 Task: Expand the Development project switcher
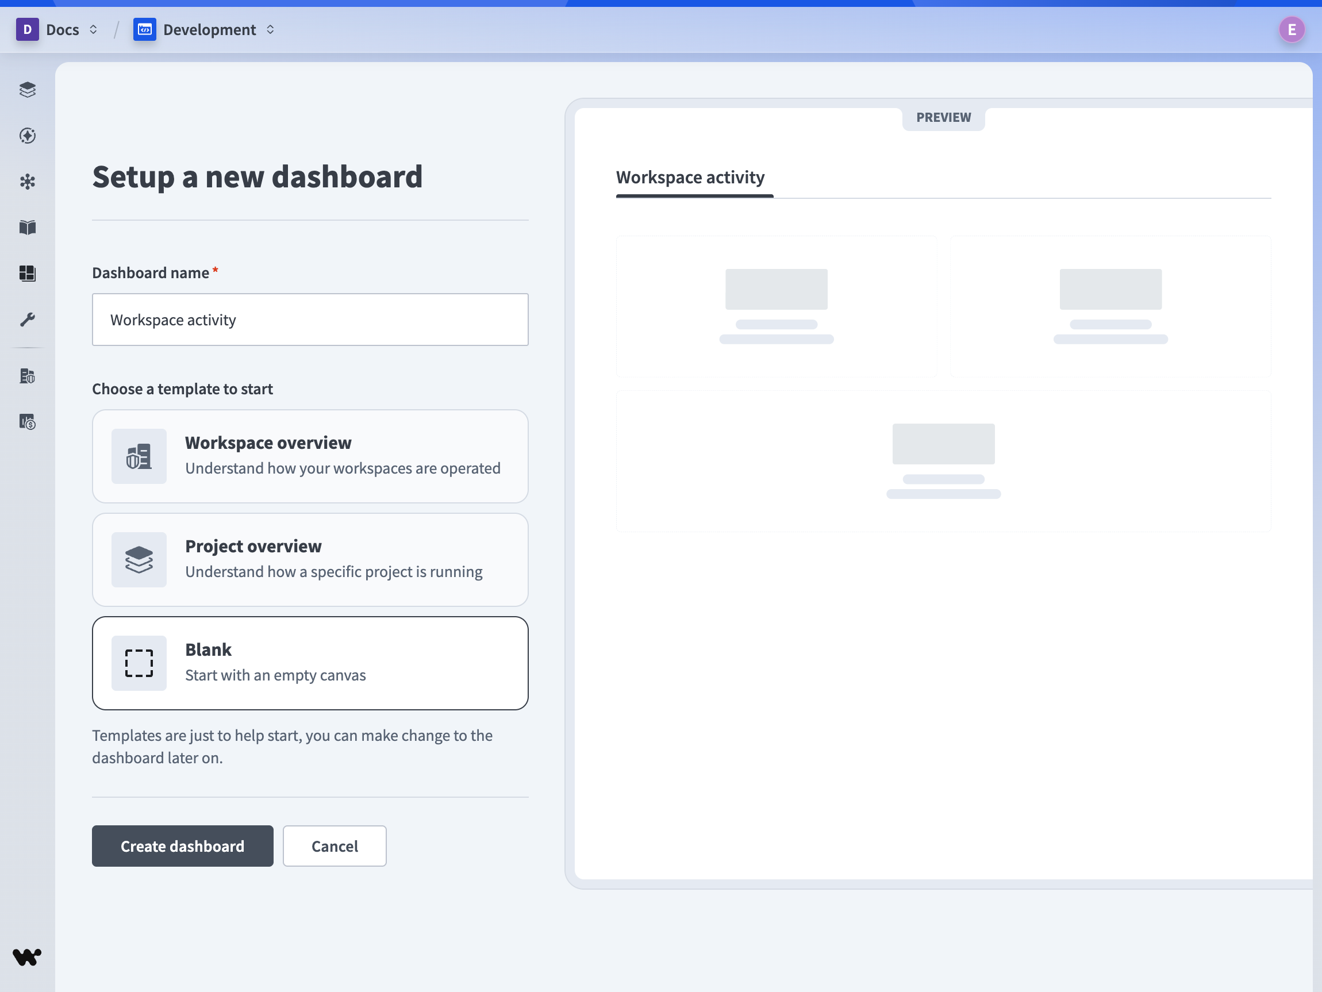[270, 29]
